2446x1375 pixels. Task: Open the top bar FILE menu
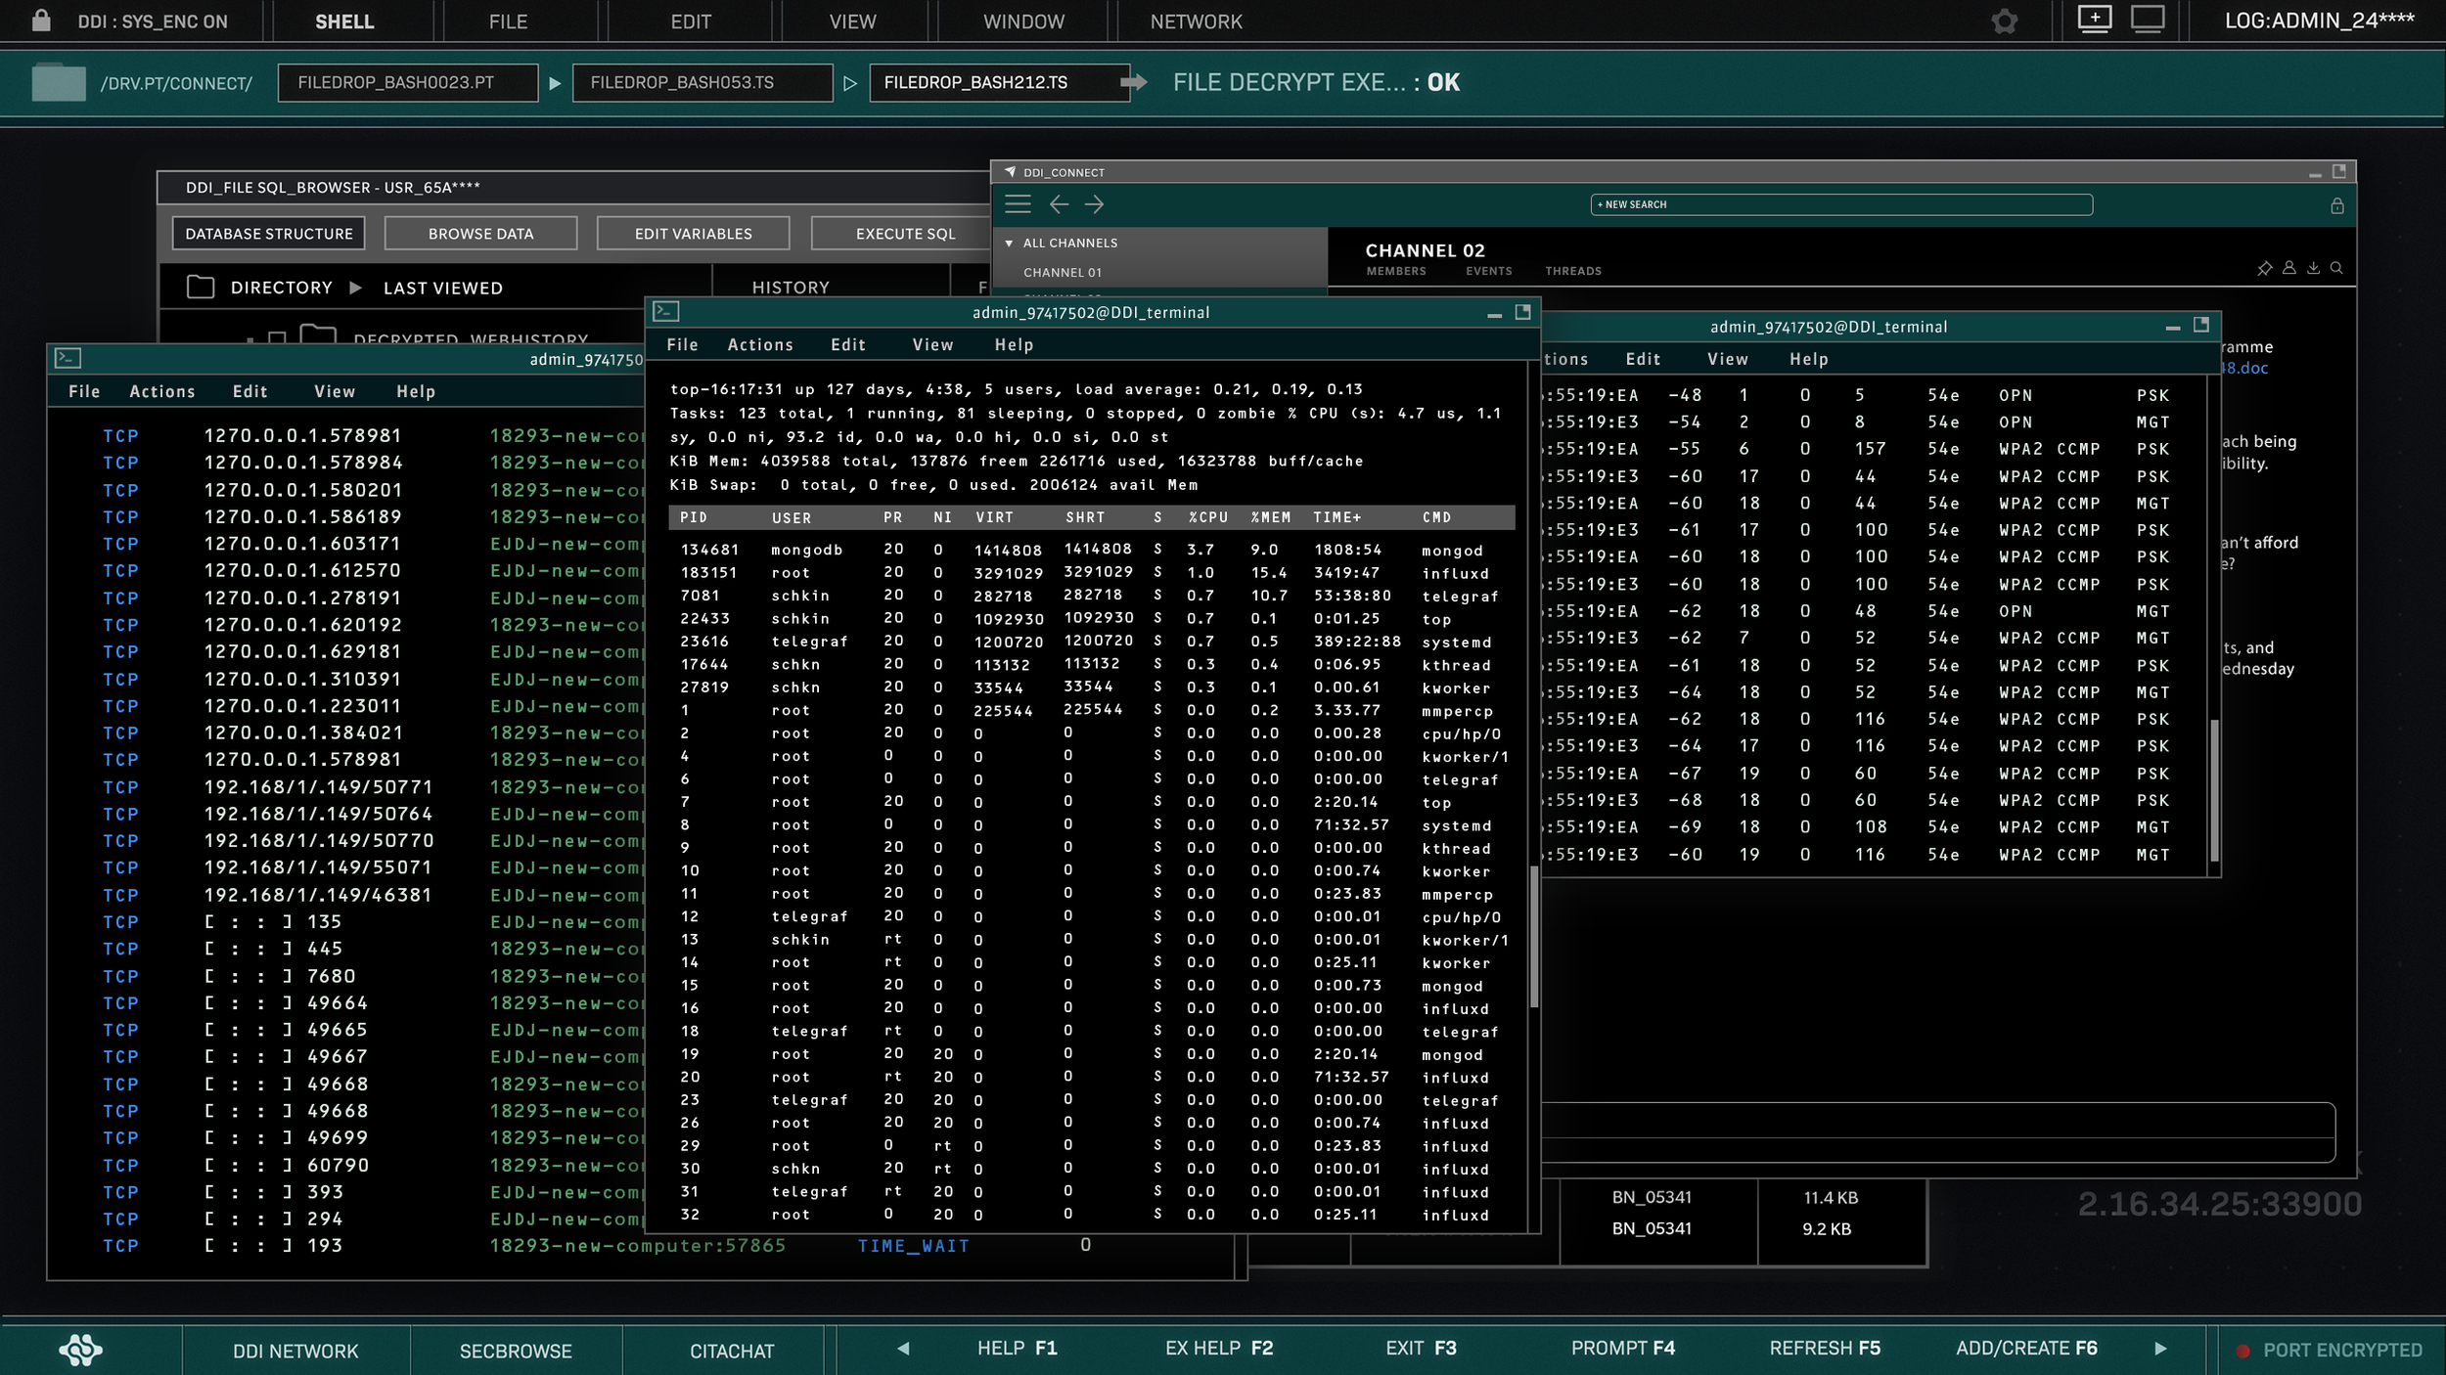tap(508, 22)
